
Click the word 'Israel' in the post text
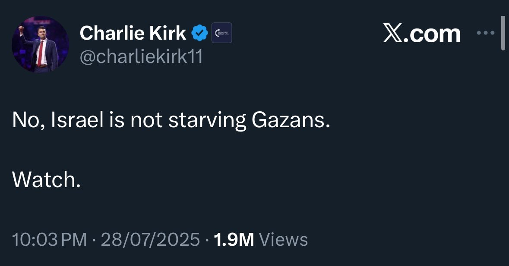[77, 121]
